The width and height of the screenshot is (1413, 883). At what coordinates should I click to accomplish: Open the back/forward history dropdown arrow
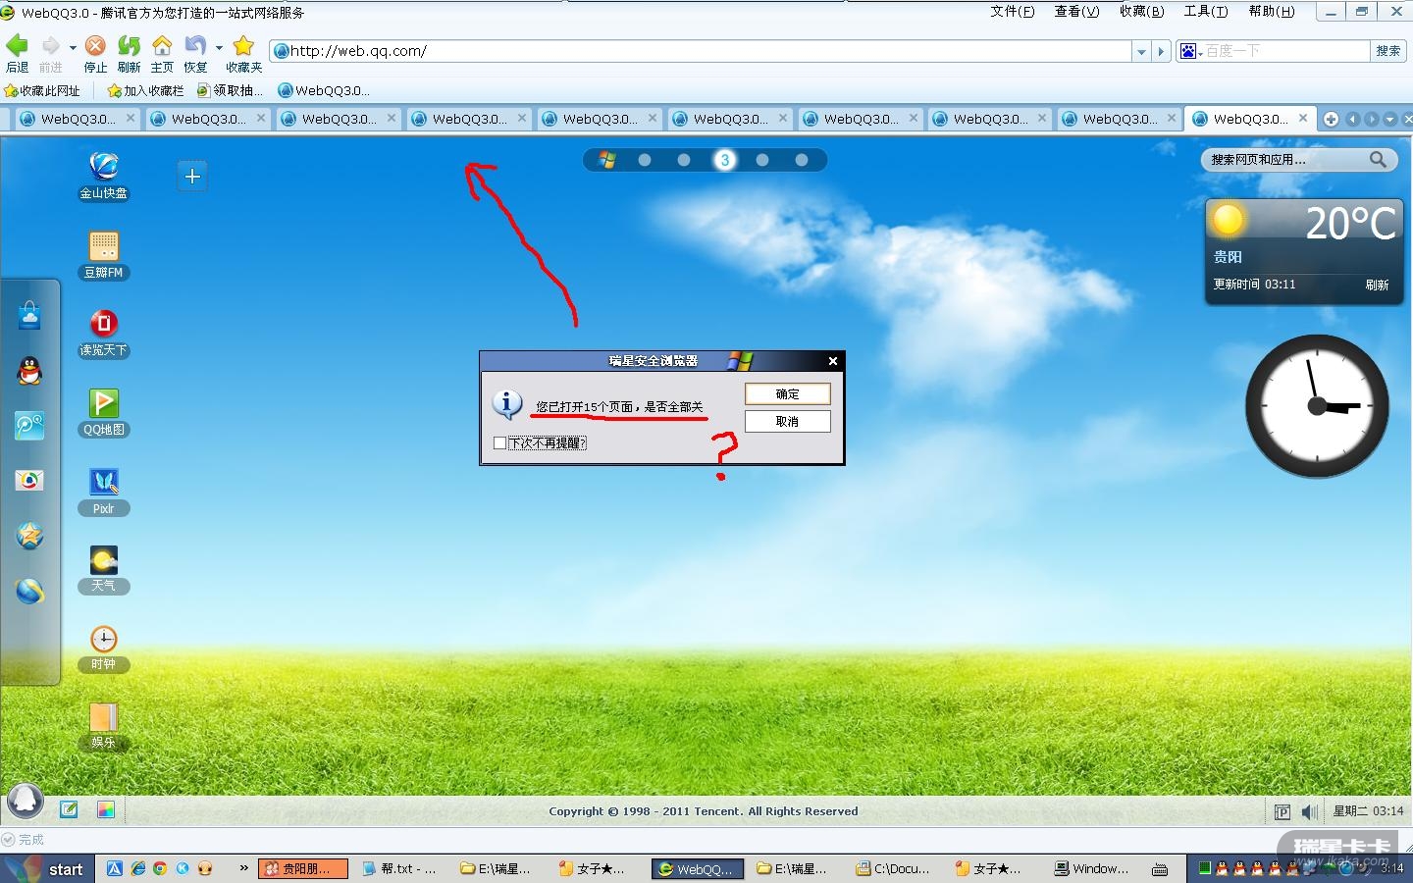[x=73, y=46]
